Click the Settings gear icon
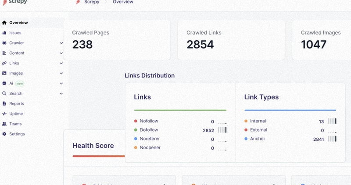 (x=4, y=134)
